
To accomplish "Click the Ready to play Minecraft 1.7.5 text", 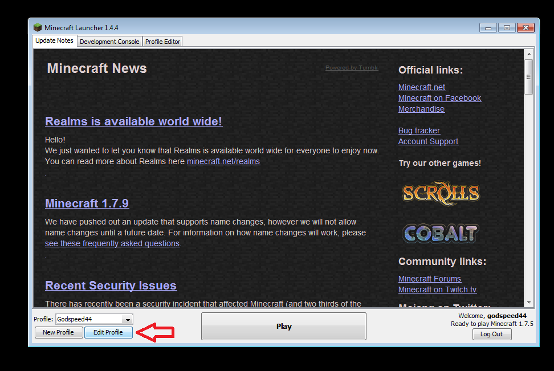I will 492,324.
